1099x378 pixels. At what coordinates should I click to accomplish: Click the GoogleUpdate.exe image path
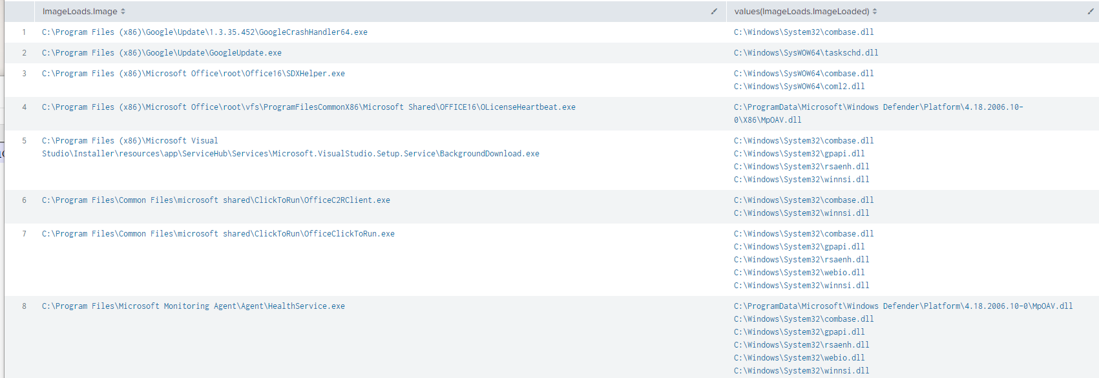coord(162,53)
